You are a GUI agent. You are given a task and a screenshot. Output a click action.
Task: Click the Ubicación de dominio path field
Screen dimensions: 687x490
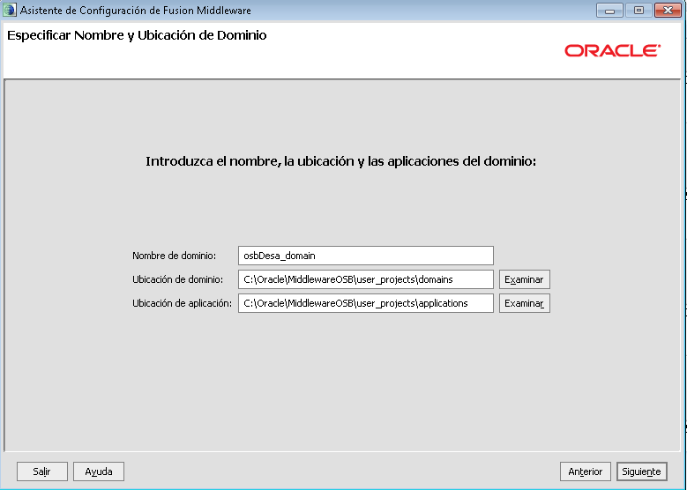coord(366,279)
